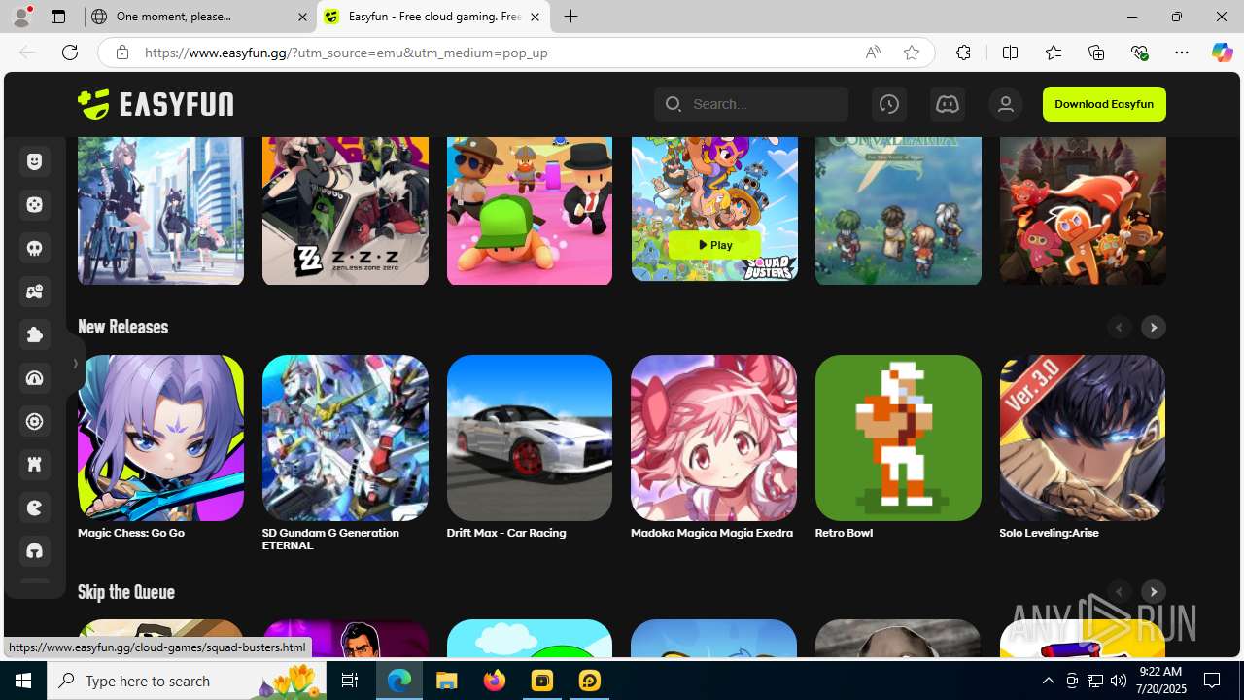This screenshot has width=1244, height=700.
Task: Open Edge Settings and more menu
Action: coord(1182,52)
